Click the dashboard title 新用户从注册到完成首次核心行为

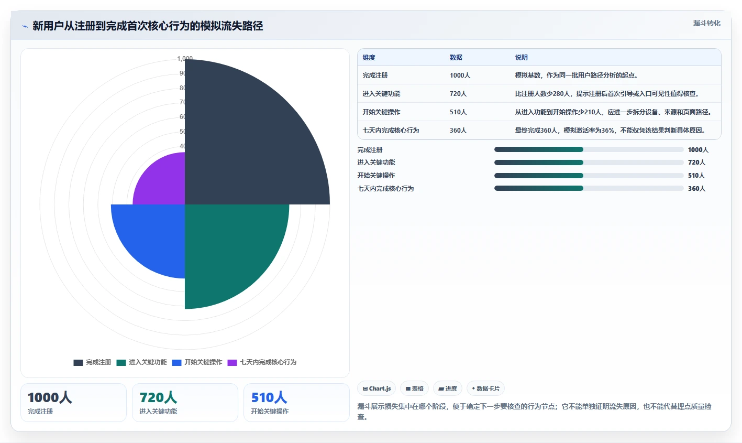click(148, 26)
